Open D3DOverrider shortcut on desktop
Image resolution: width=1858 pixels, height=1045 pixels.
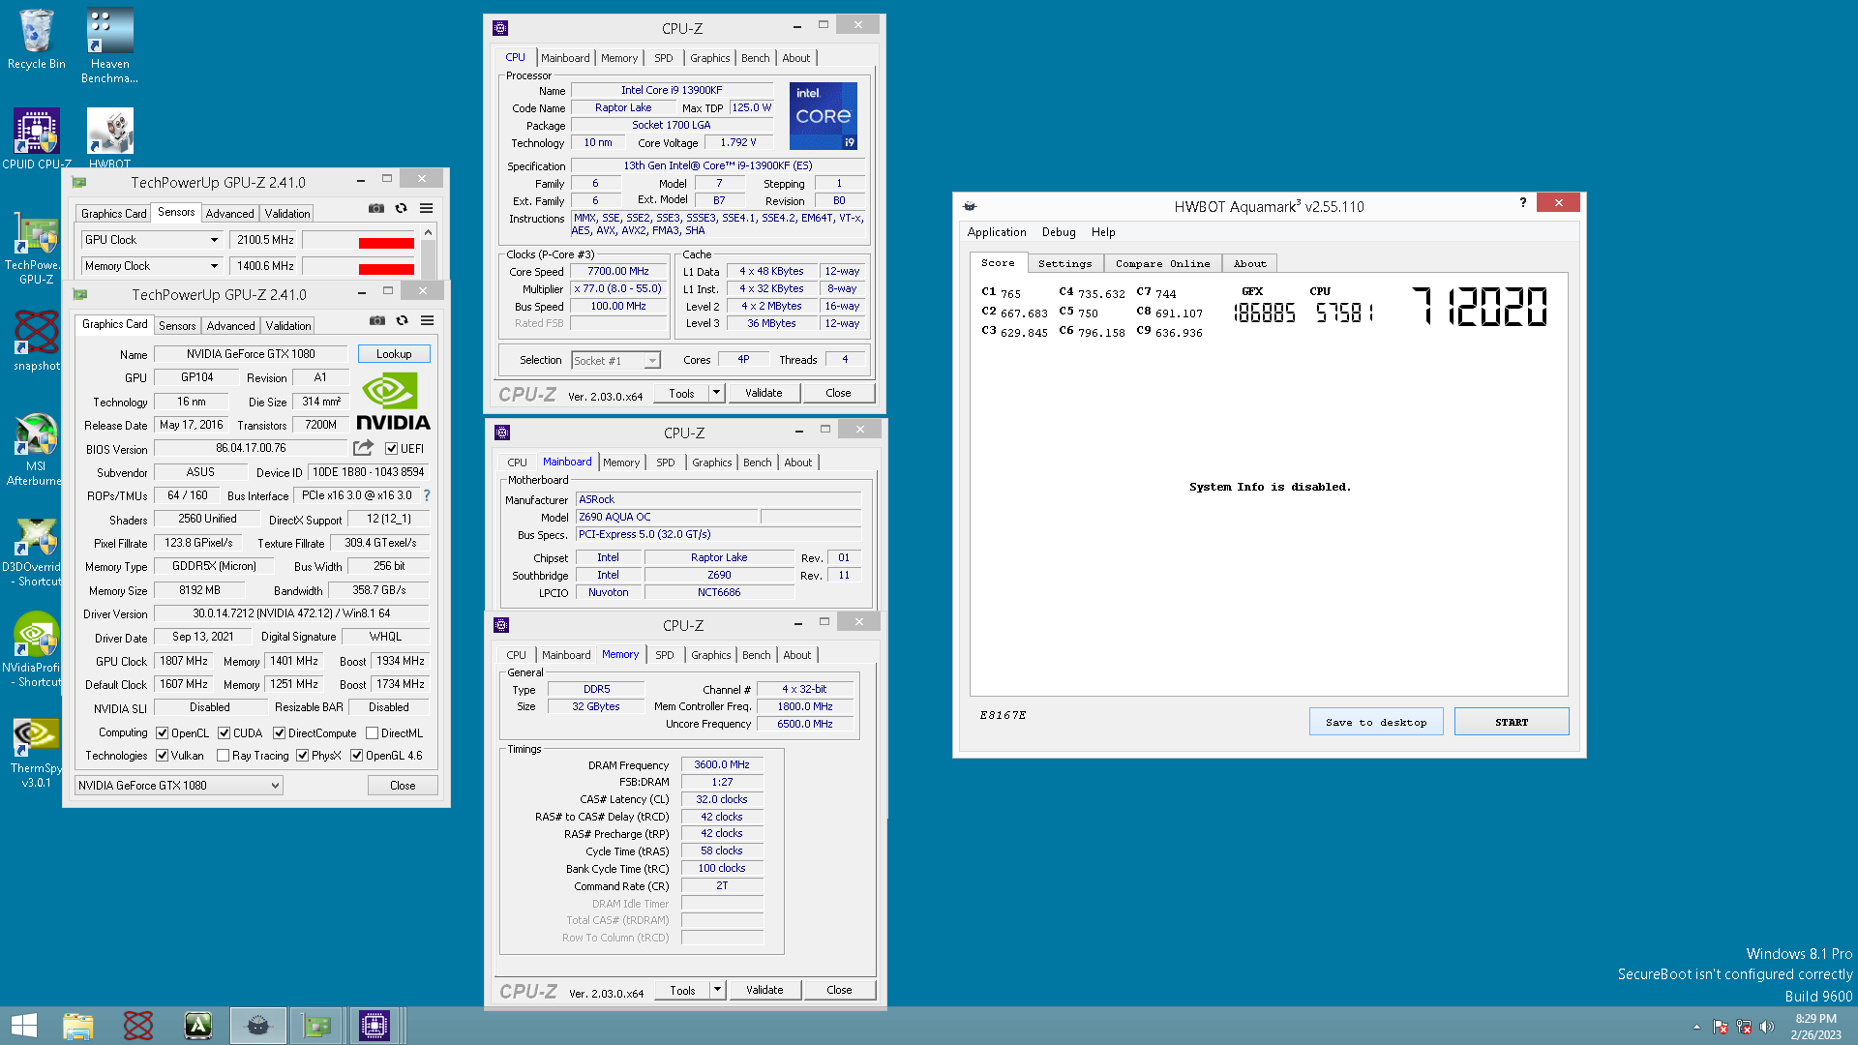click(x=36, y=552)
